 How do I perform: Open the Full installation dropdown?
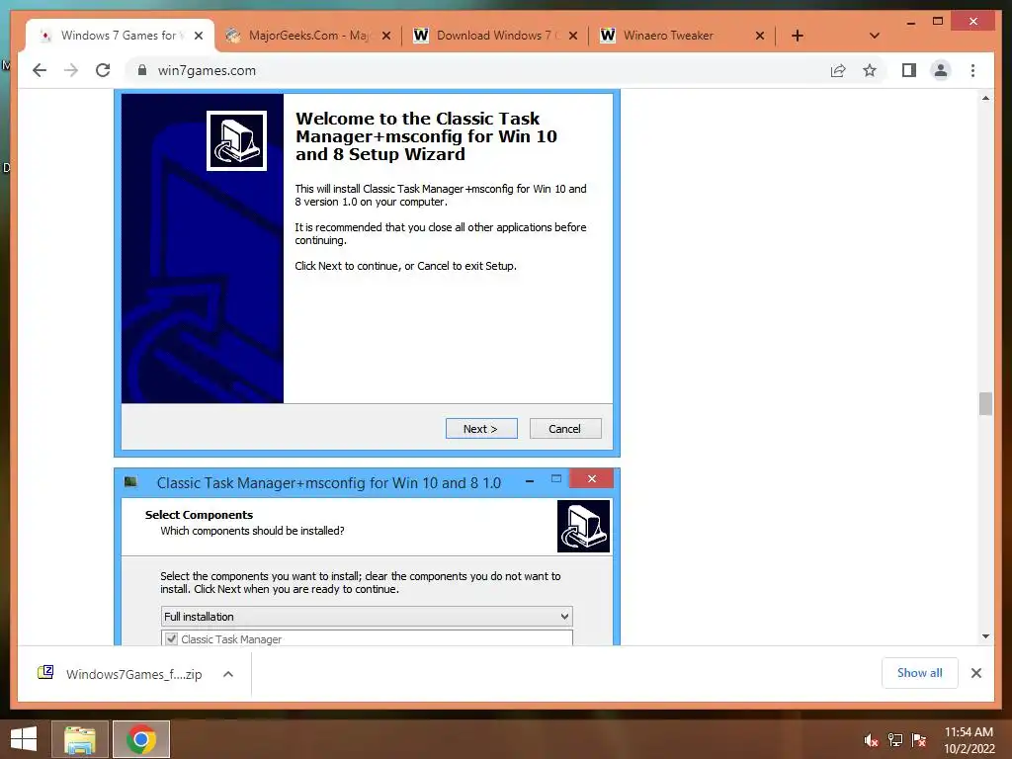tap(367, 617)
